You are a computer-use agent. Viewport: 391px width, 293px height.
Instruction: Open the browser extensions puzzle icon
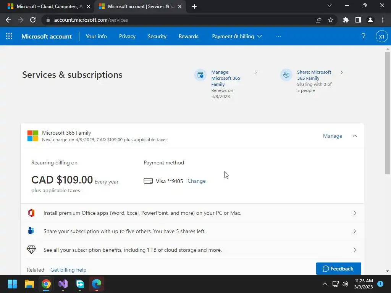(x=346, y=20)
